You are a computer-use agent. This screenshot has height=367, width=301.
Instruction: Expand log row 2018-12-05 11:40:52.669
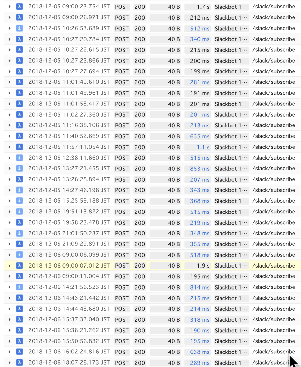click(10, 136)
